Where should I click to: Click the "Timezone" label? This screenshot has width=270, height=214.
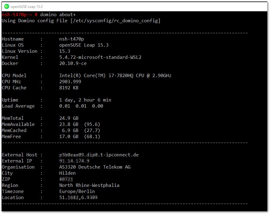click(13, 191)
